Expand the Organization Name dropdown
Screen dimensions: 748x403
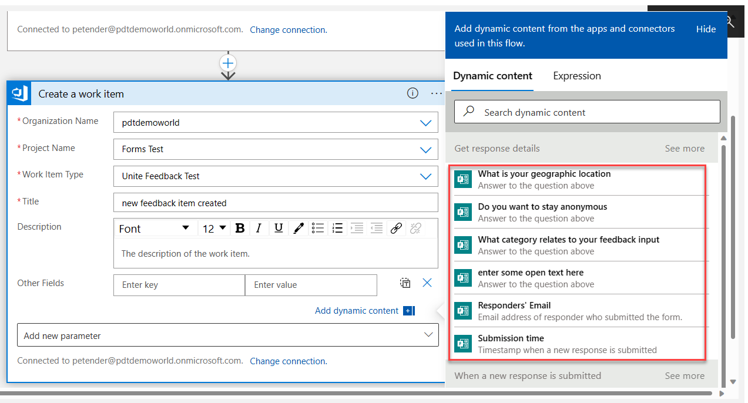425,123
